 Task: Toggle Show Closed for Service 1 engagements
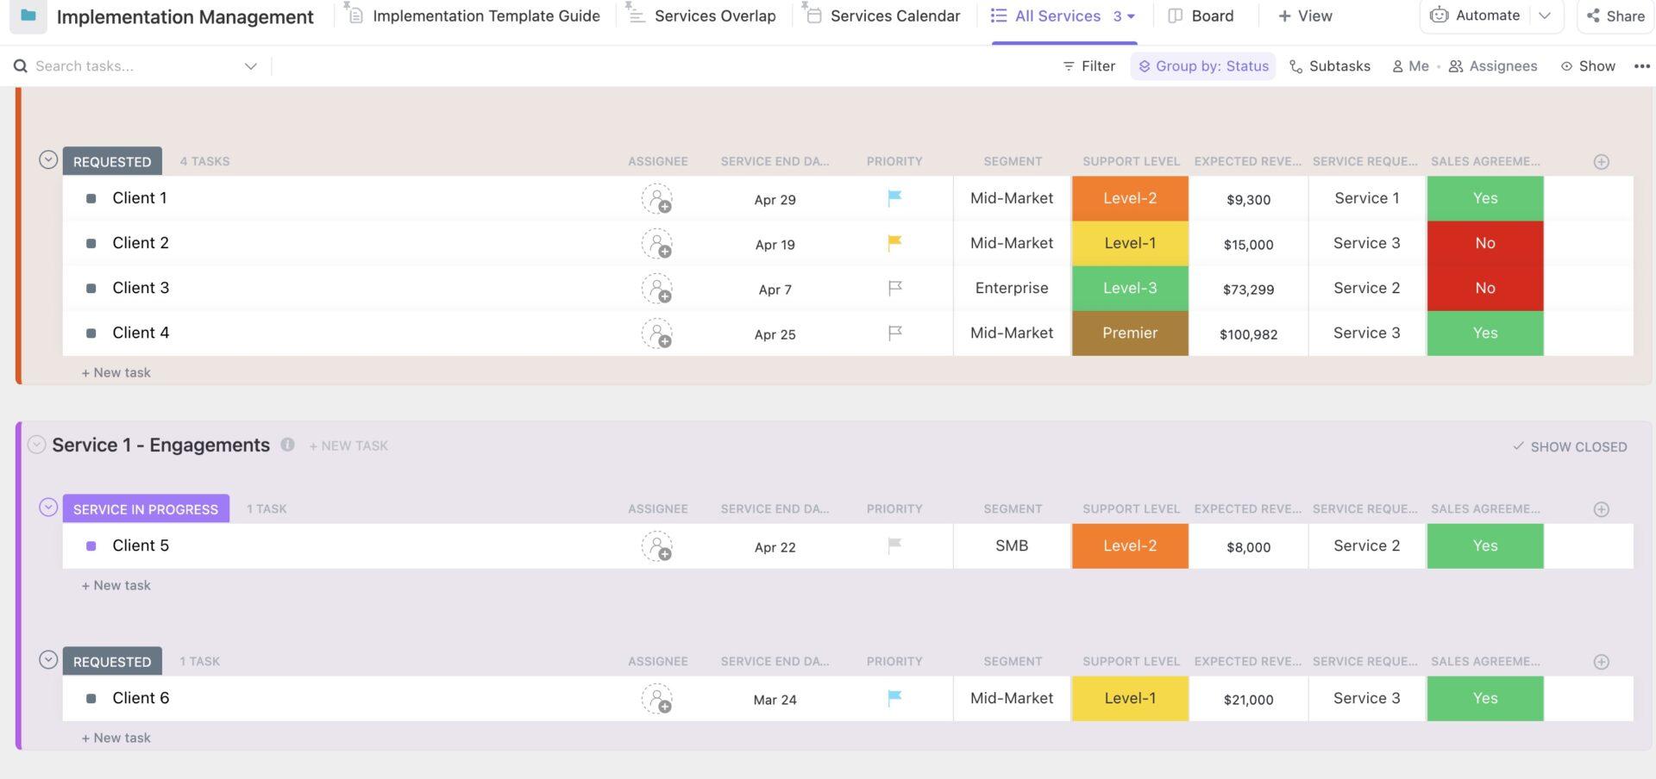(x=1570, y=446)
